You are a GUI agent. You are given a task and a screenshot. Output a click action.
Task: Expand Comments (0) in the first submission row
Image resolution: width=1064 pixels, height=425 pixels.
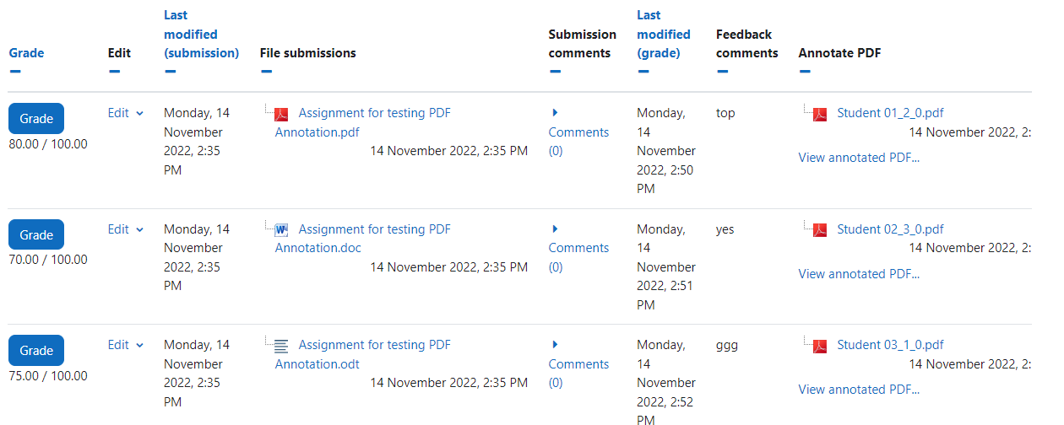click(578, 132)
